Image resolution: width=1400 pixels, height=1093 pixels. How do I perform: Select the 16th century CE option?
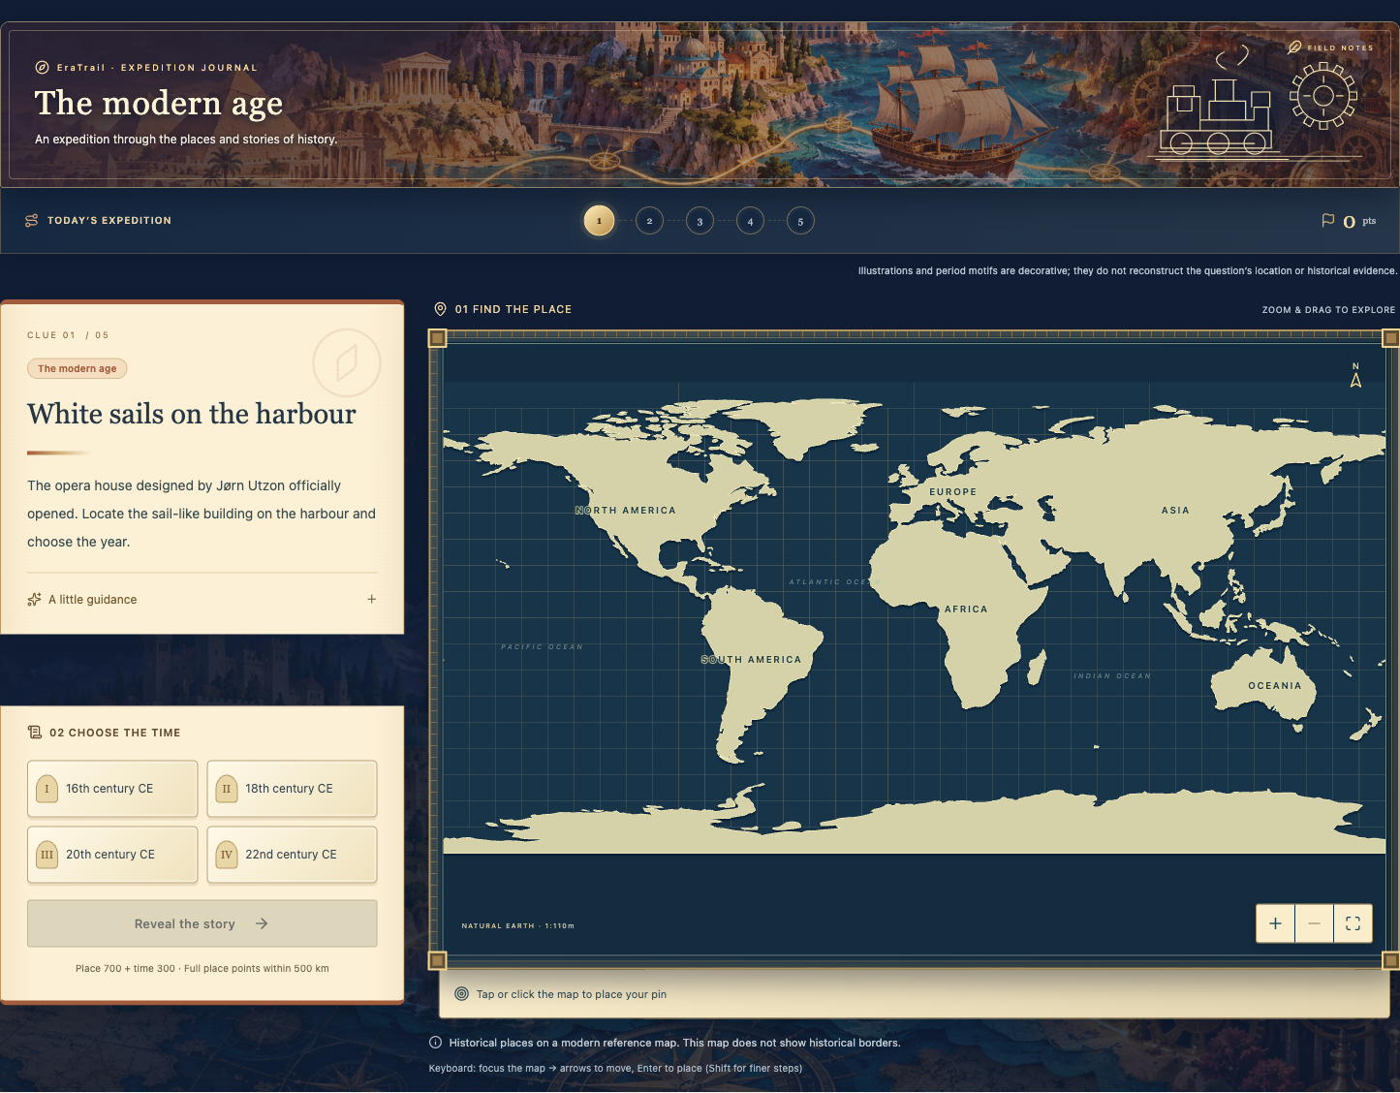tap(112, 789)
